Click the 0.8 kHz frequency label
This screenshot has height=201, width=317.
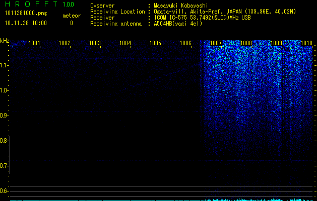pos(4,141)
